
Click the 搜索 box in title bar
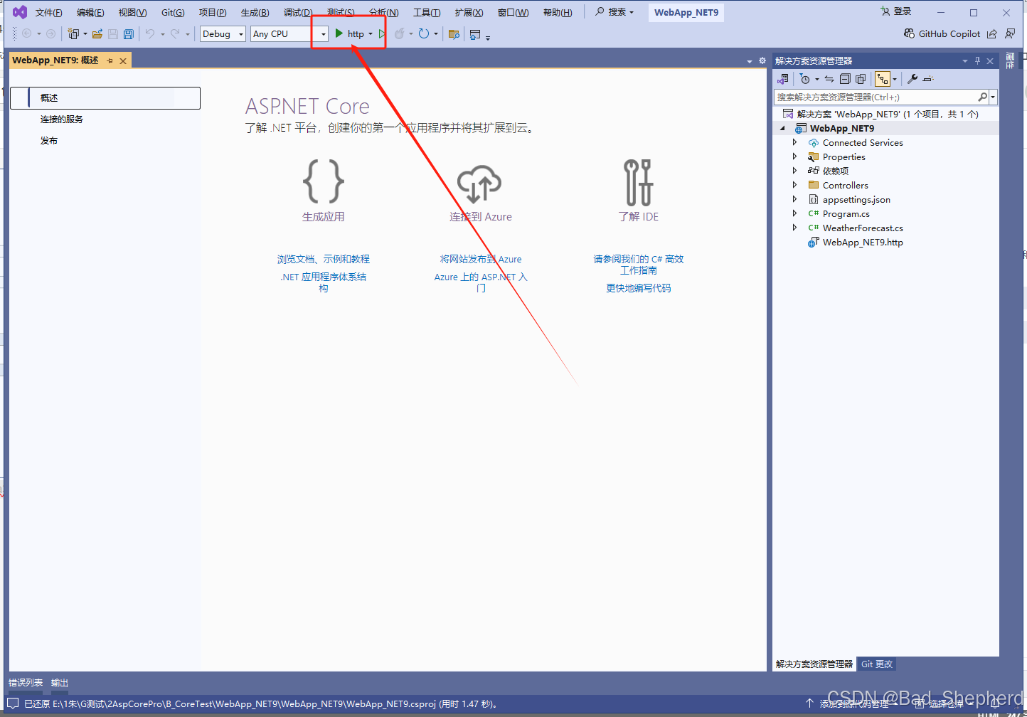[x=614, y=12]
